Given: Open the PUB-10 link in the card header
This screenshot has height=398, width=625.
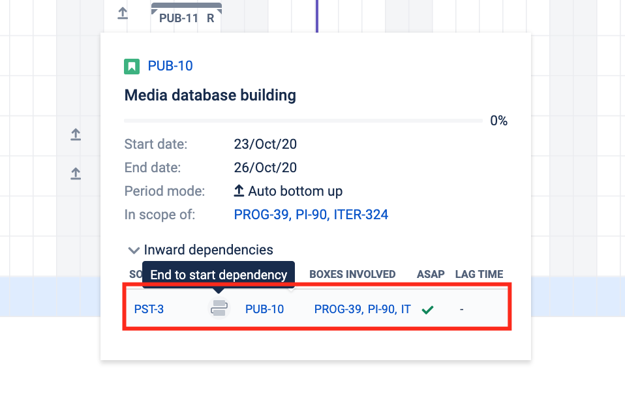Looking at the screenshot, I should pos(170,66).
